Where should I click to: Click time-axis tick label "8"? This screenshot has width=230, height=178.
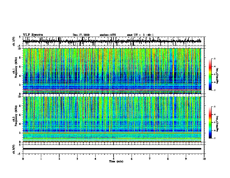coord(168,159)
